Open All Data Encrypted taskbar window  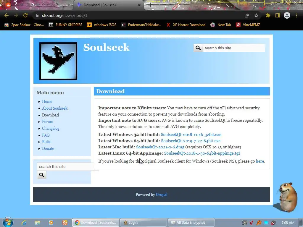click(x=191, y=223)
